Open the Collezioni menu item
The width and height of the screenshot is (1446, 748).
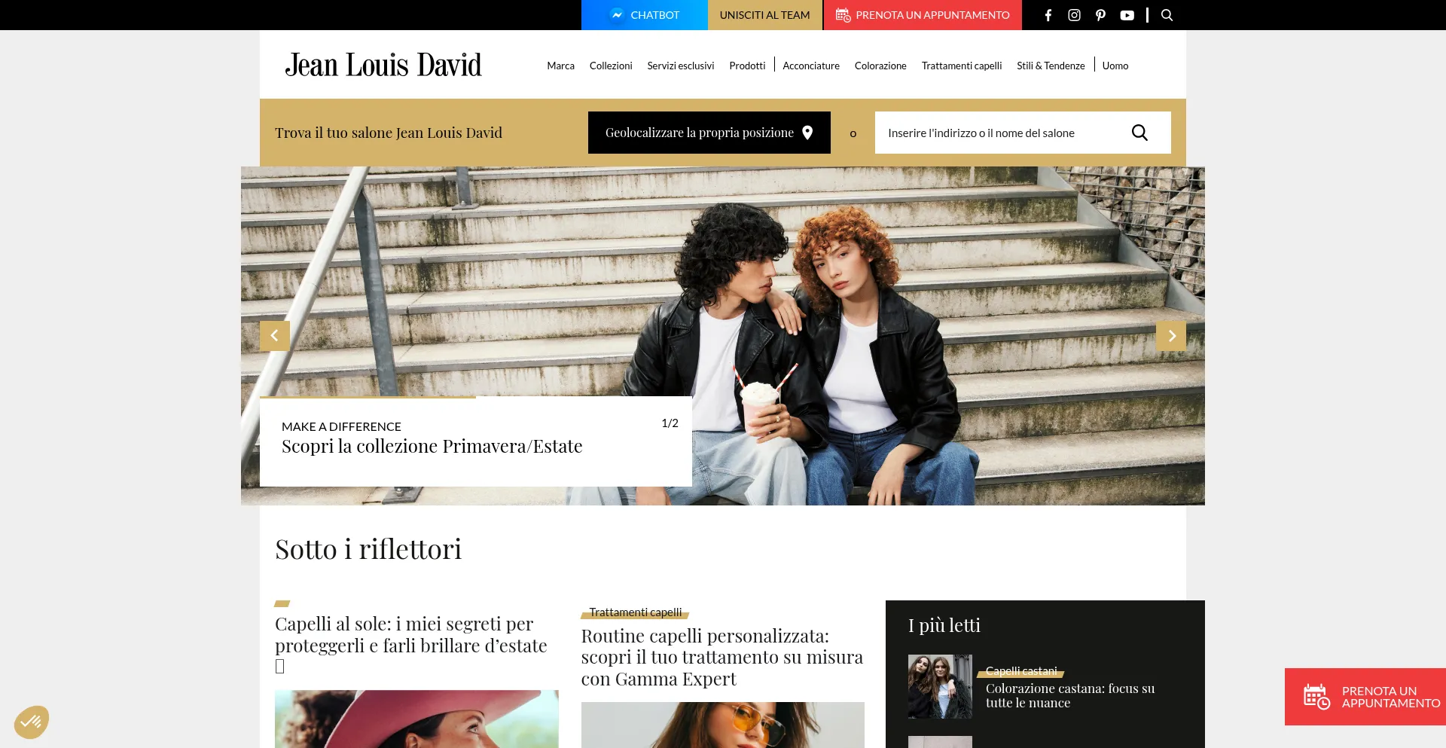click(x=611, y=66)
